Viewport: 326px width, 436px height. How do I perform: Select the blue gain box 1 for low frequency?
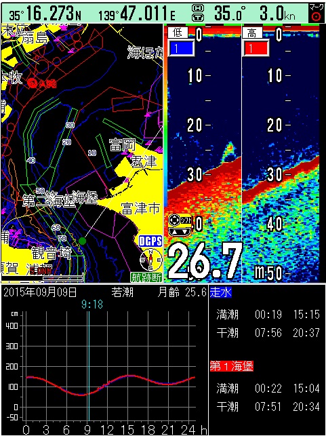coord(181,48)
